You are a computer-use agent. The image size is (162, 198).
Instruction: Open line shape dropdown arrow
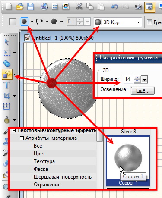tap(47, 22)
